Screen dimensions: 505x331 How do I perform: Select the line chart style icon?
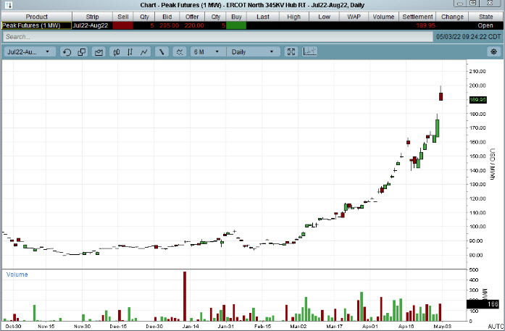143,52
